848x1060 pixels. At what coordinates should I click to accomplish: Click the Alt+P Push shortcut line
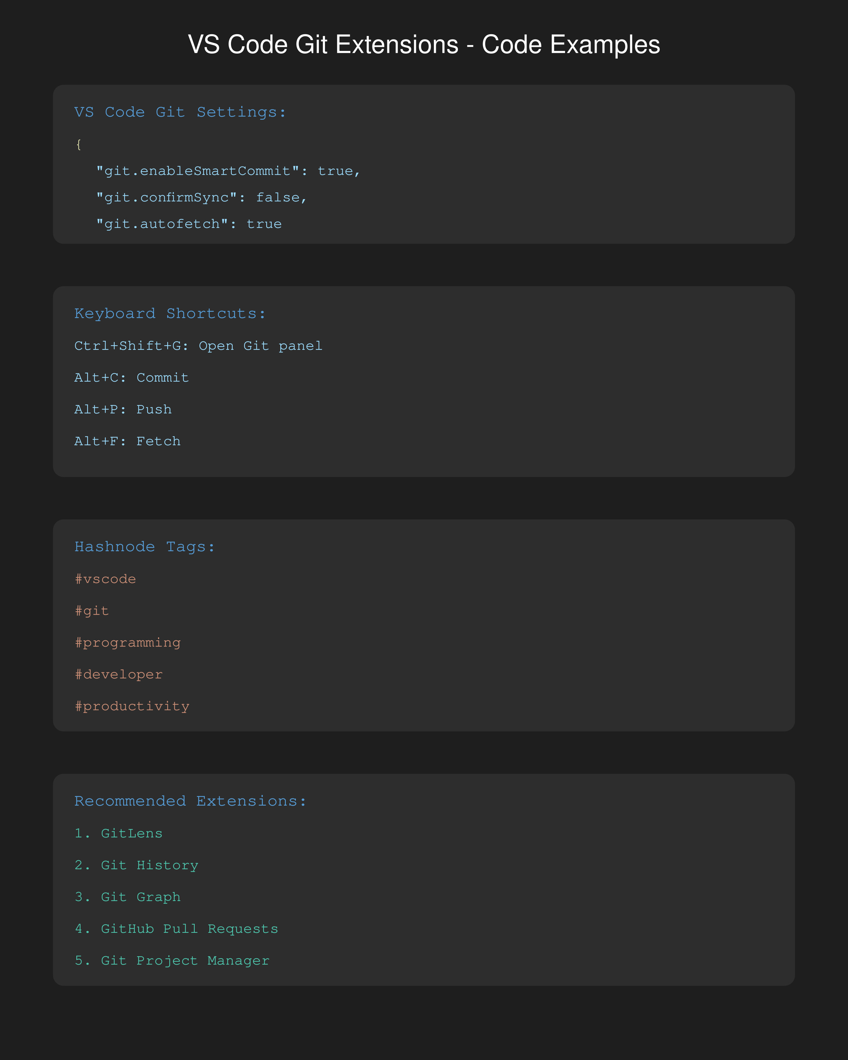pyautogui.click(x=123, y=409)
